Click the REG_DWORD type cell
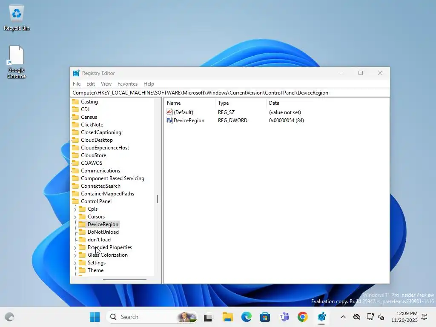Viewport: 436px width, 327px height. click(232, 120)
